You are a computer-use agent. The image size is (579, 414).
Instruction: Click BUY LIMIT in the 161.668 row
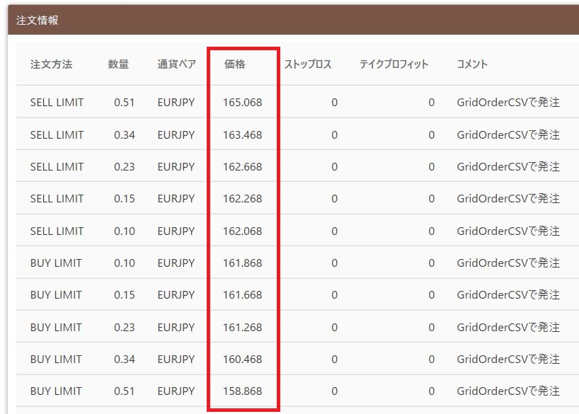point(56,295)
